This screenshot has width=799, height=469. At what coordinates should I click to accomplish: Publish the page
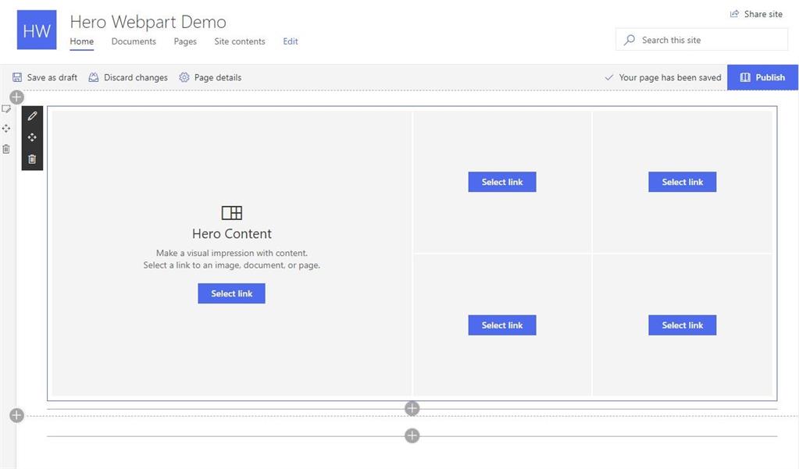click(x=762, y=77)
